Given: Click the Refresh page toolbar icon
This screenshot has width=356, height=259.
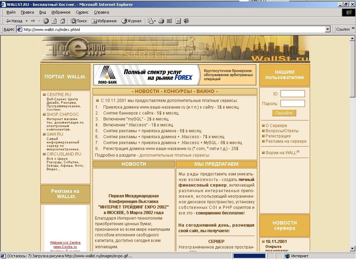Looking at the screenshot, I should pyautogui.click(x=54, y=21).
